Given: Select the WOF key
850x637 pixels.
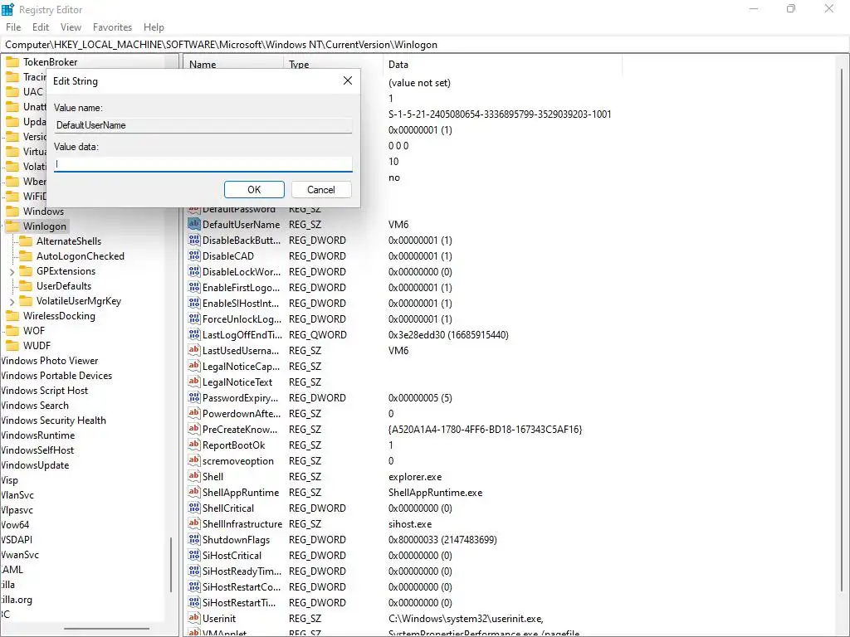Looking at the screenshot, I should (33, 330).
